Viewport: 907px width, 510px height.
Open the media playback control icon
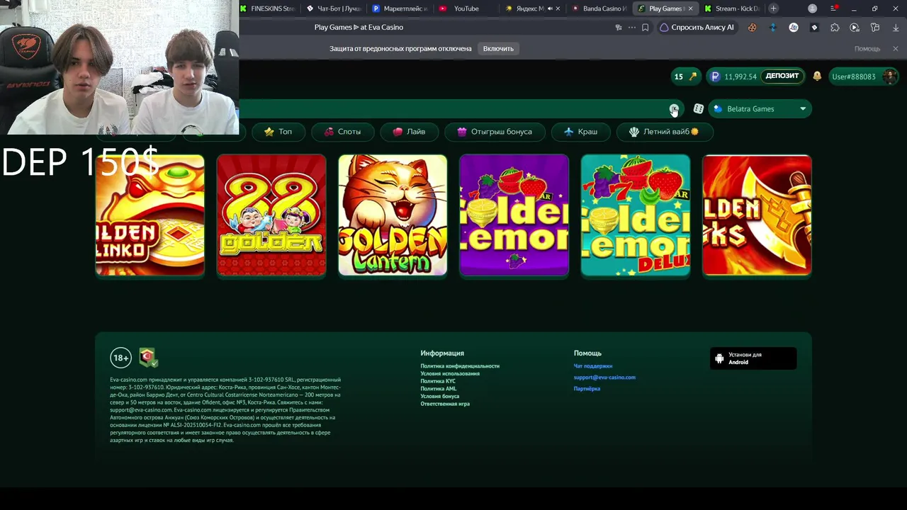click(x=855, y=28)
